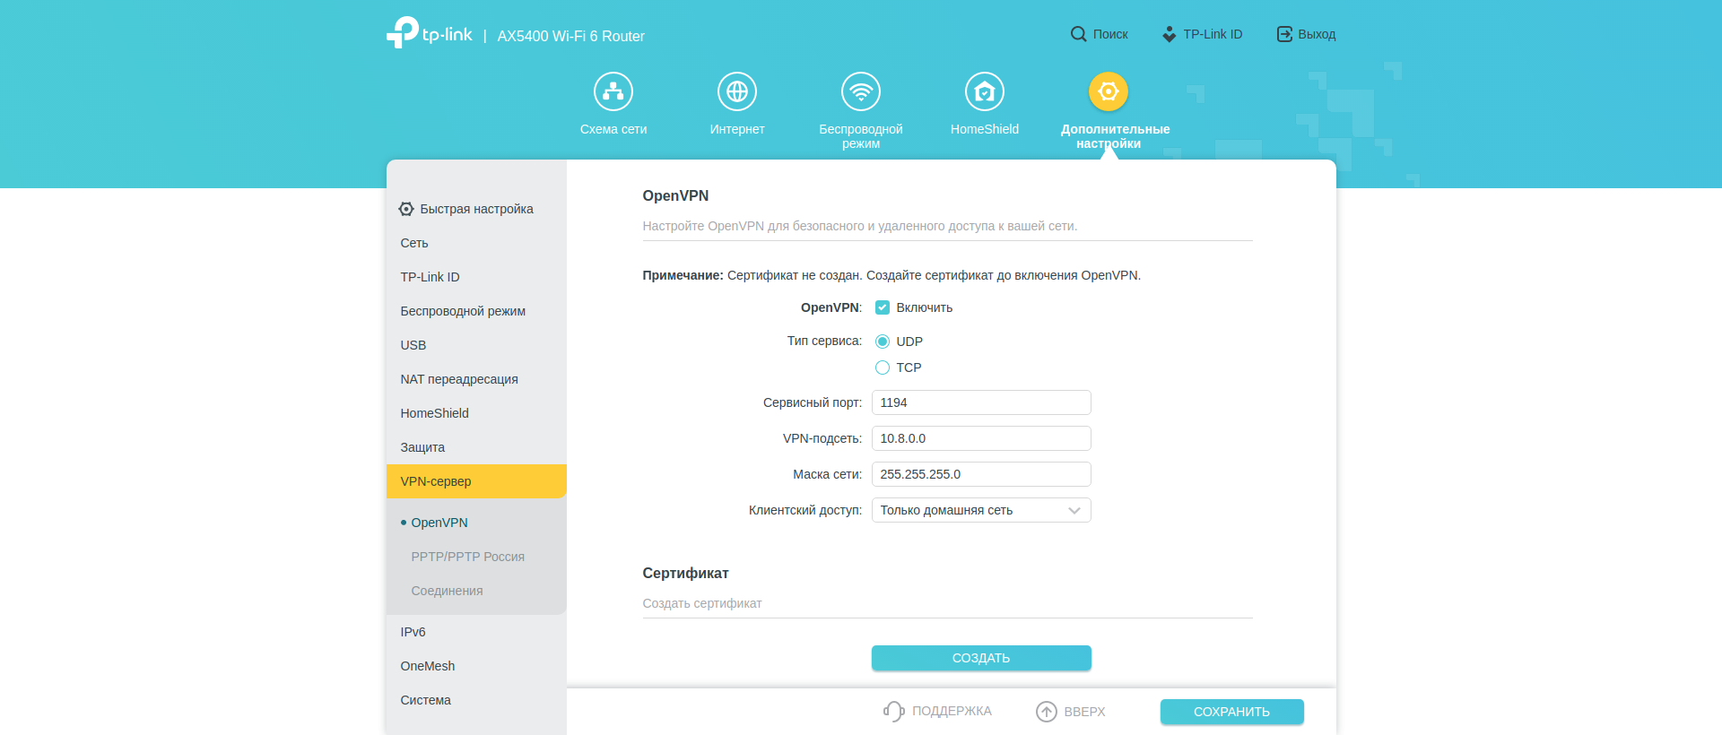1722x735 pixels.
Task: Open the Wireless (Беспроводной режим) Wi-Fi icon
Action: pos(861,91)
